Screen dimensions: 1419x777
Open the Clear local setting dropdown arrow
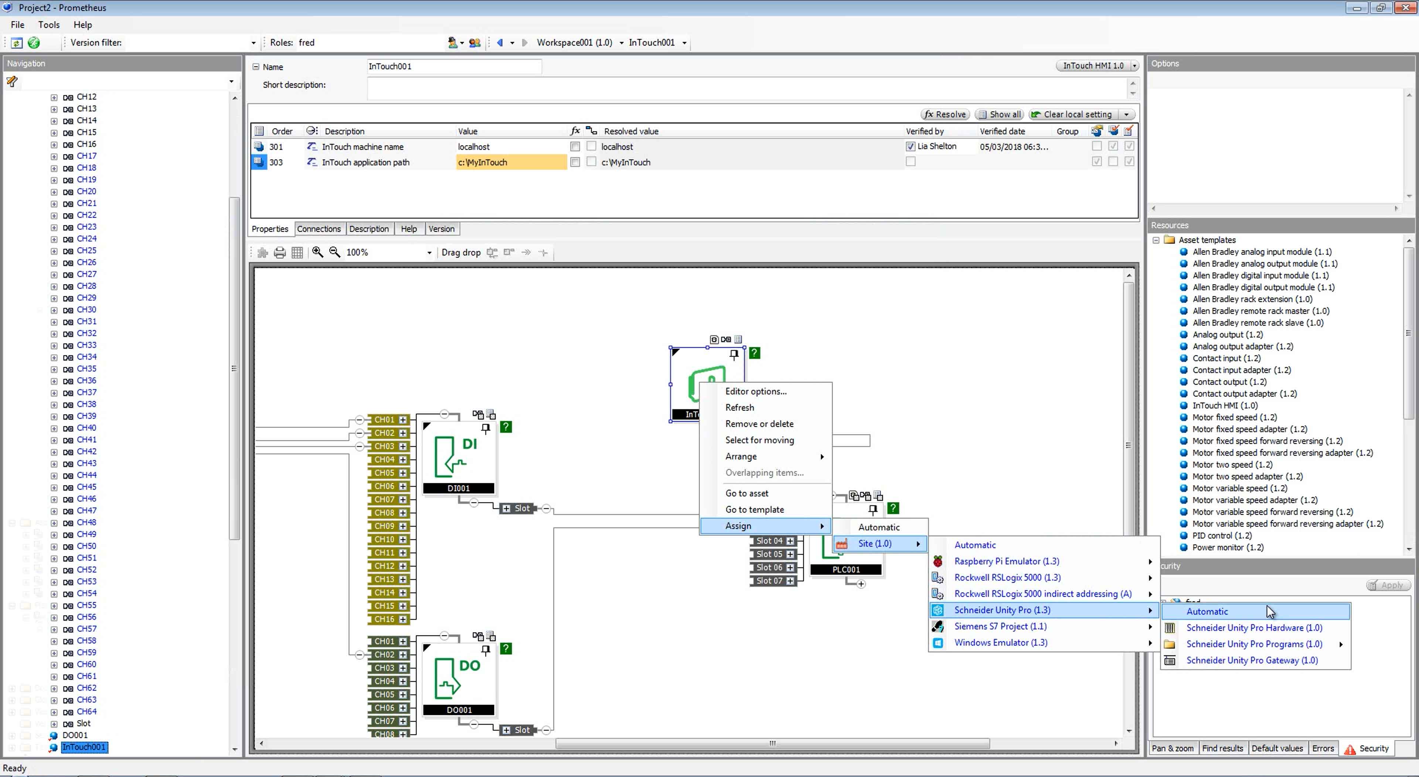click(x=1126, y=115)
